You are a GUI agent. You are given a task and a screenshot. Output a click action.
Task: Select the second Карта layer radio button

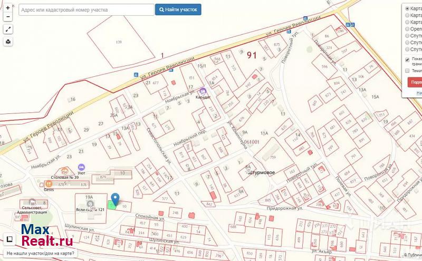pyautogui.click(x=407, y=15)
